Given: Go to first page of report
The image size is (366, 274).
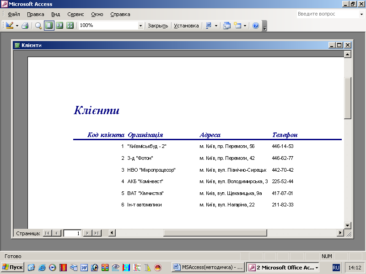Looking at the screenshot, I should pyautogui.click(x=47, y=233).
